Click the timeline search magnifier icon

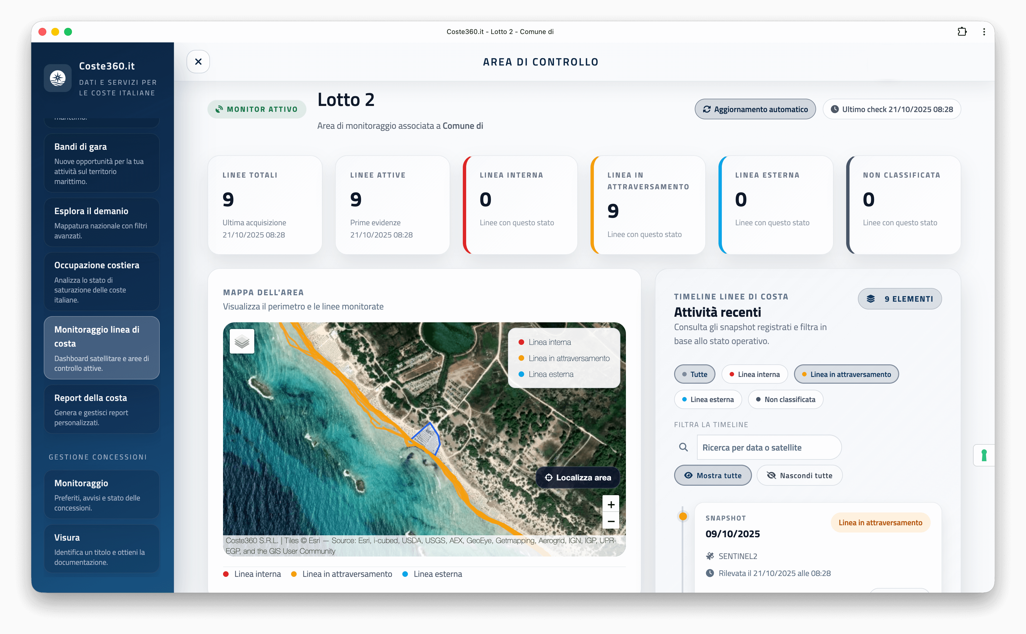(x=683, y=447)
